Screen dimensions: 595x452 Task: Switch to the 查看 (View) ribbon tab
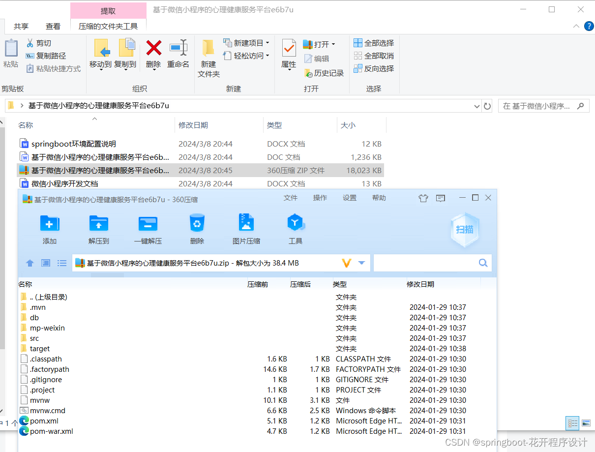tap(53, 26)
